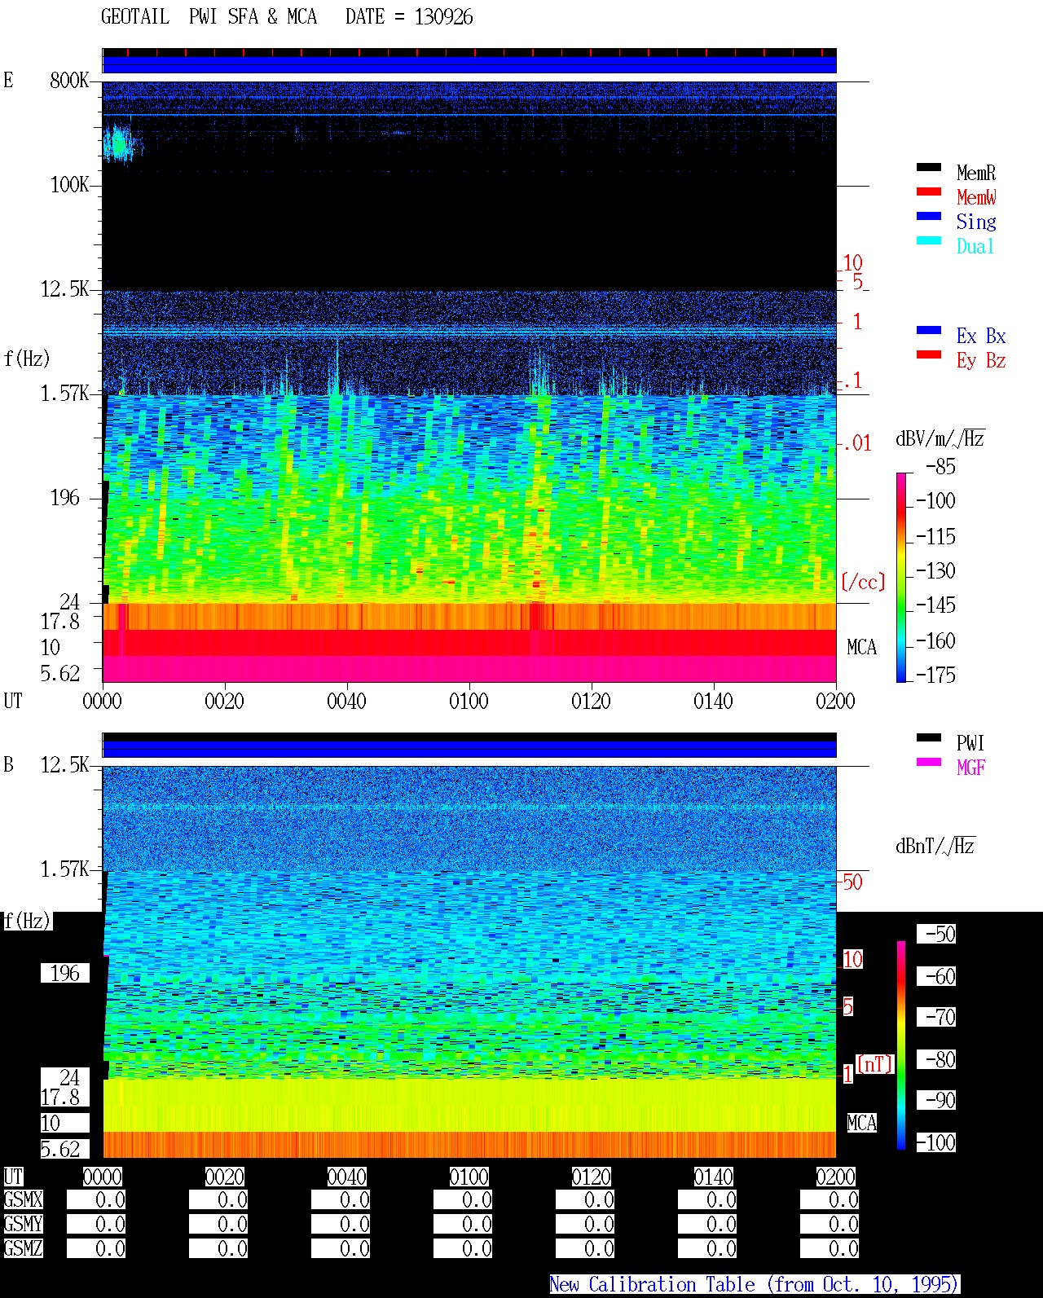Click the MCA label beside the E spectrogram

pos(861,647)
